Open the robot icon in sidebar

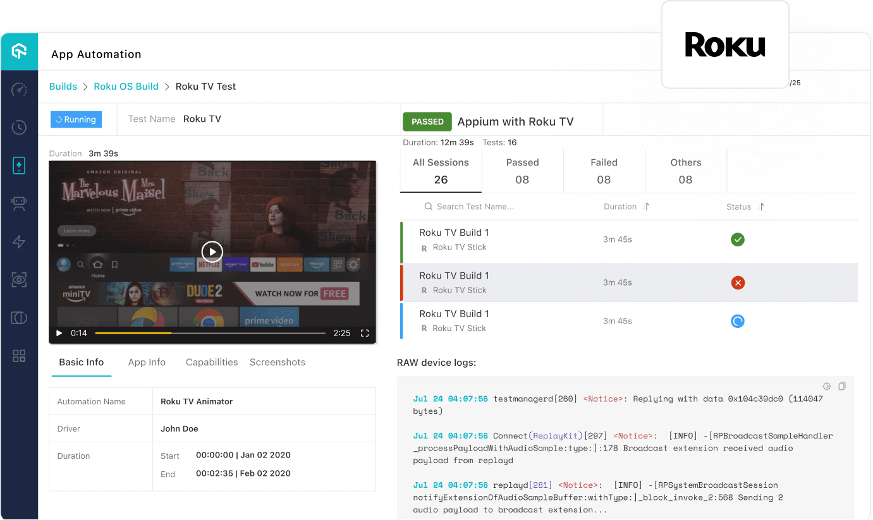(19, 203)
